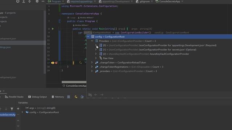Expand the Raw View node
This screenshot has width=232, height=130.
click(x=96, y=58)
